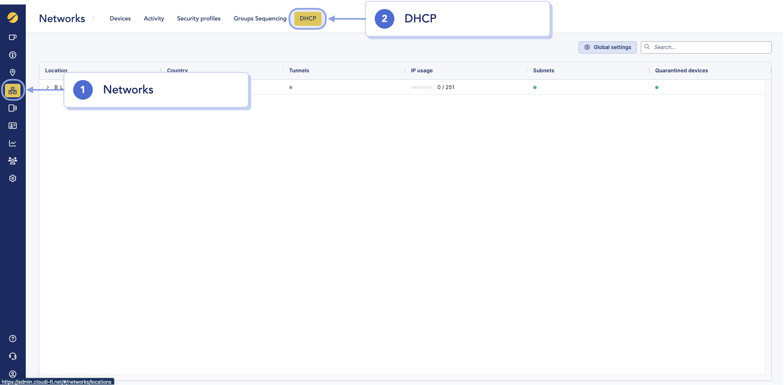Open the dashboard gauge icon in sidebar
This screenshot has width=784, height=385.
click(13, 55)
